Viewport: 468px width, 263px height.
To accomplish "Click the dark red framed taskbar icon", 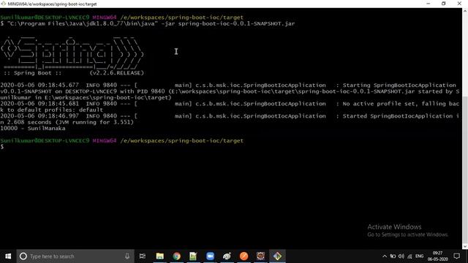I will [x=260, y=256].
